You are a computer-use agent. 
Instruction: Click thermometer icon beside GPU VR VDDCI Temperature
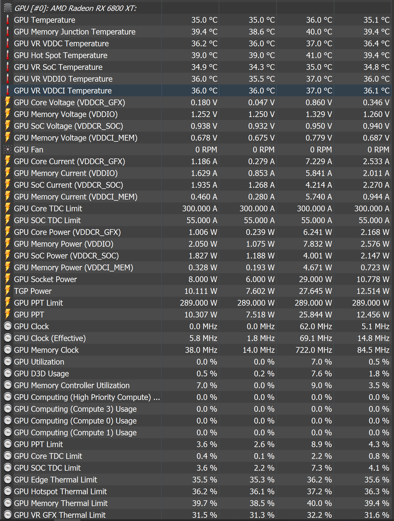[x=8, y=91]
